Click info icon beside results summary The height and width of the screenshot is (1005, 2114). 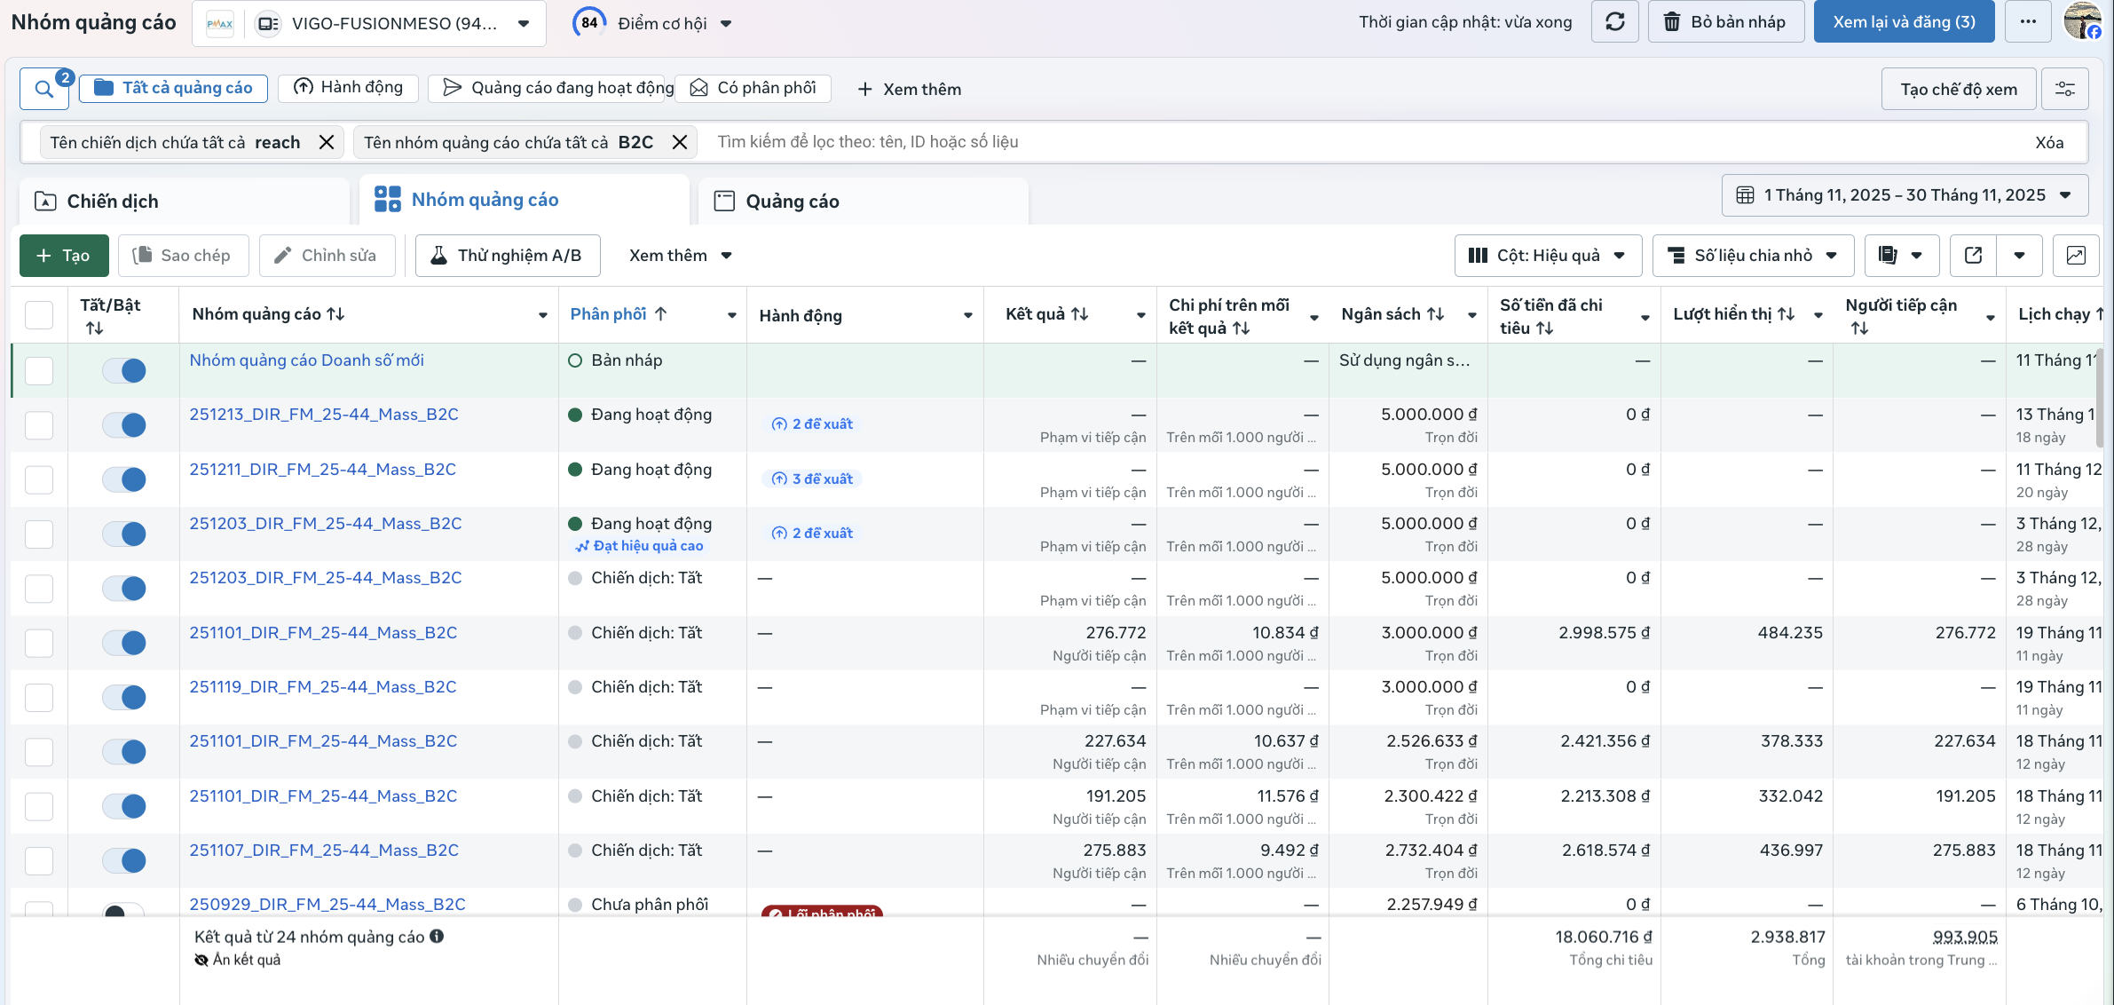[437, 937]
